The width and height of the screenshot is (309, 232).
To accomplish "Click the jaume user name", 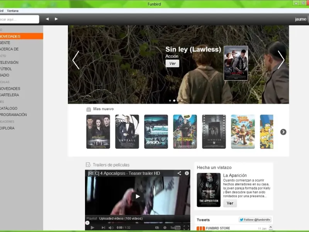I will click(x=301, y=19).
